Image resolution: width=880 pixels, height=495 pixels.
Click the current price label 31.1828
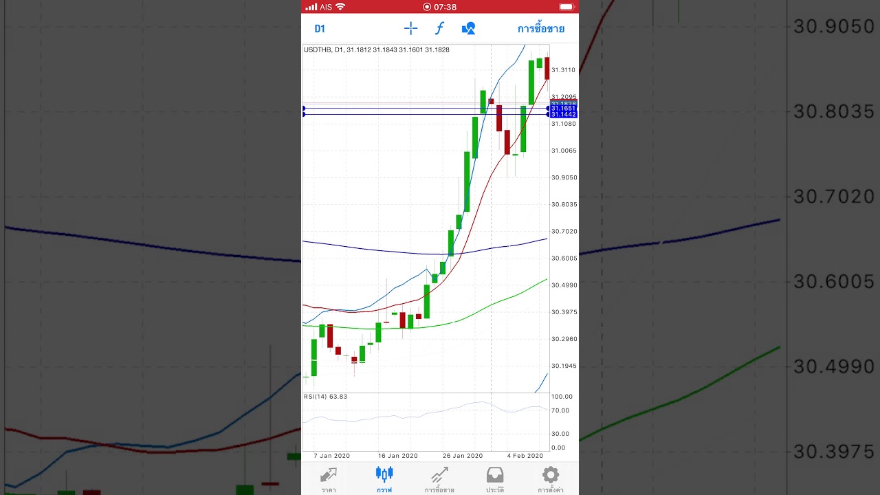click(563, 103)
